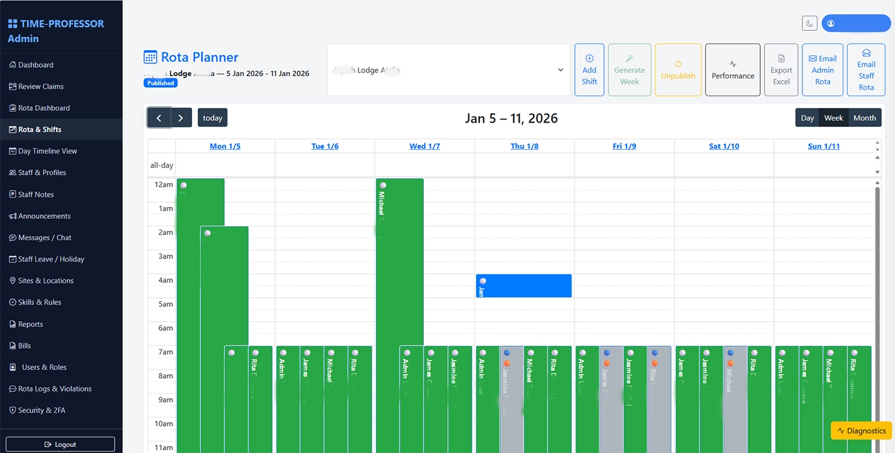Image resolution: width=895 pixels, height=453 pixels.
Task: Go to the previous week
Action: coord(159,118)
